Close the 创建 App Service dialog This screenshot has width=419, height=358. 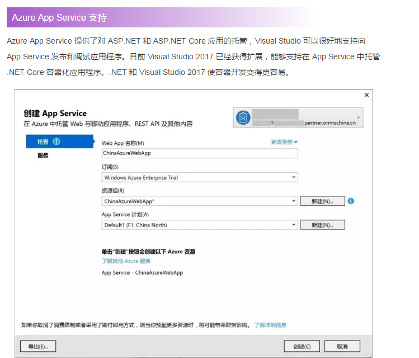pos(366,95)
